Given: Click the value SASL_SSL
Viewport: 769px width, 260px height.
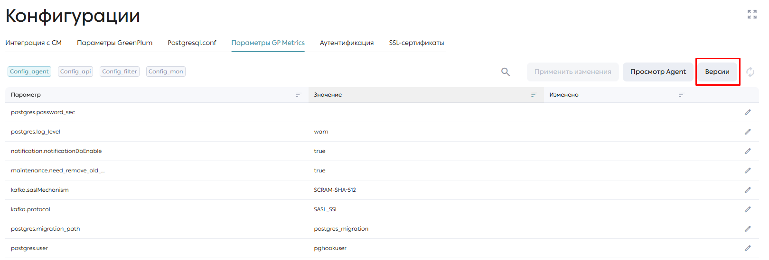Looking at the screenshot, I should tap(326, 209).
